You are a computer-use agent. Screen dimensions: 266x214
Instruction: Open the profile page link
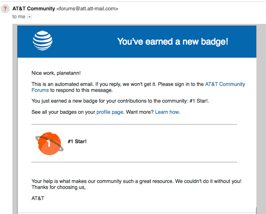coord(110,112)
